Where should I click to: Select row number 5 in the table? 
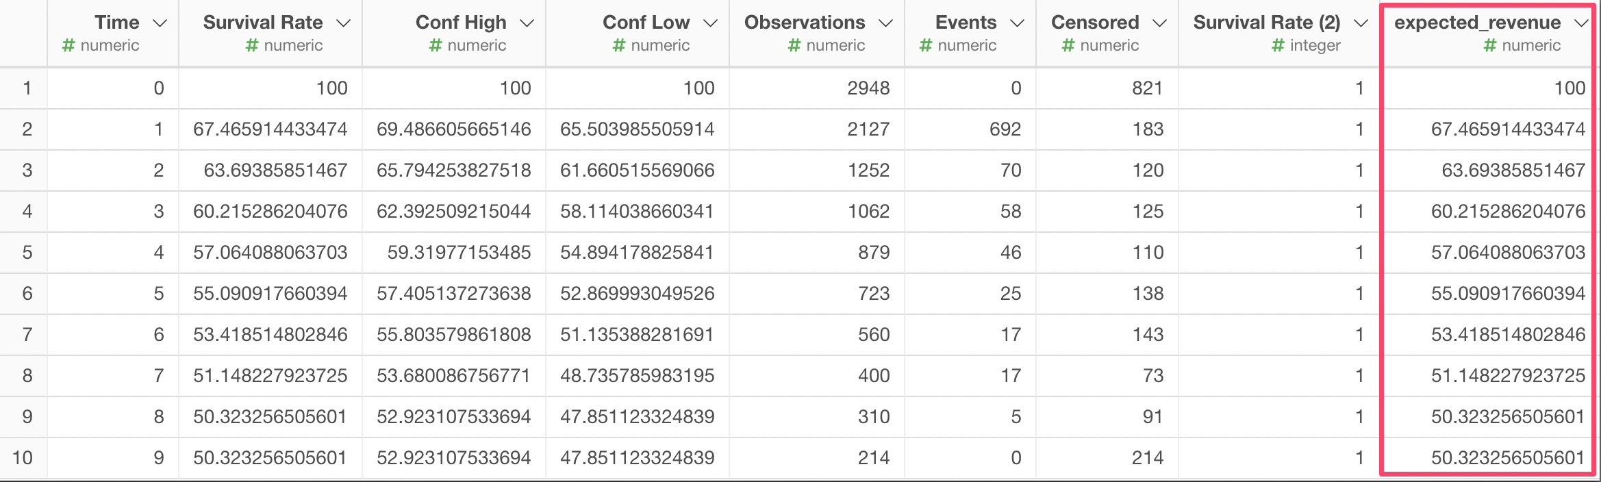pos(27,253)
